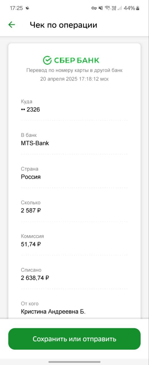The height and width of the screenshot is (365, 149).
Task: Tap the Чек по операции title
Action: pyautogui.click(x=63, y=25)
